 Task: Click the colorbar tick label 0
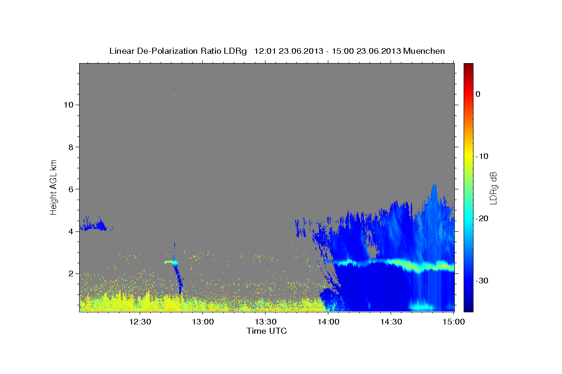click(x=478, y=94)
